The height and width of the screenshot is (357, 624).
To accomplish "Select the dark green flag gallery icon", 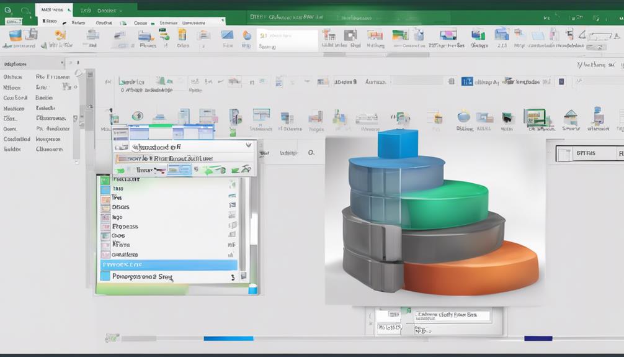I will 507,119.
